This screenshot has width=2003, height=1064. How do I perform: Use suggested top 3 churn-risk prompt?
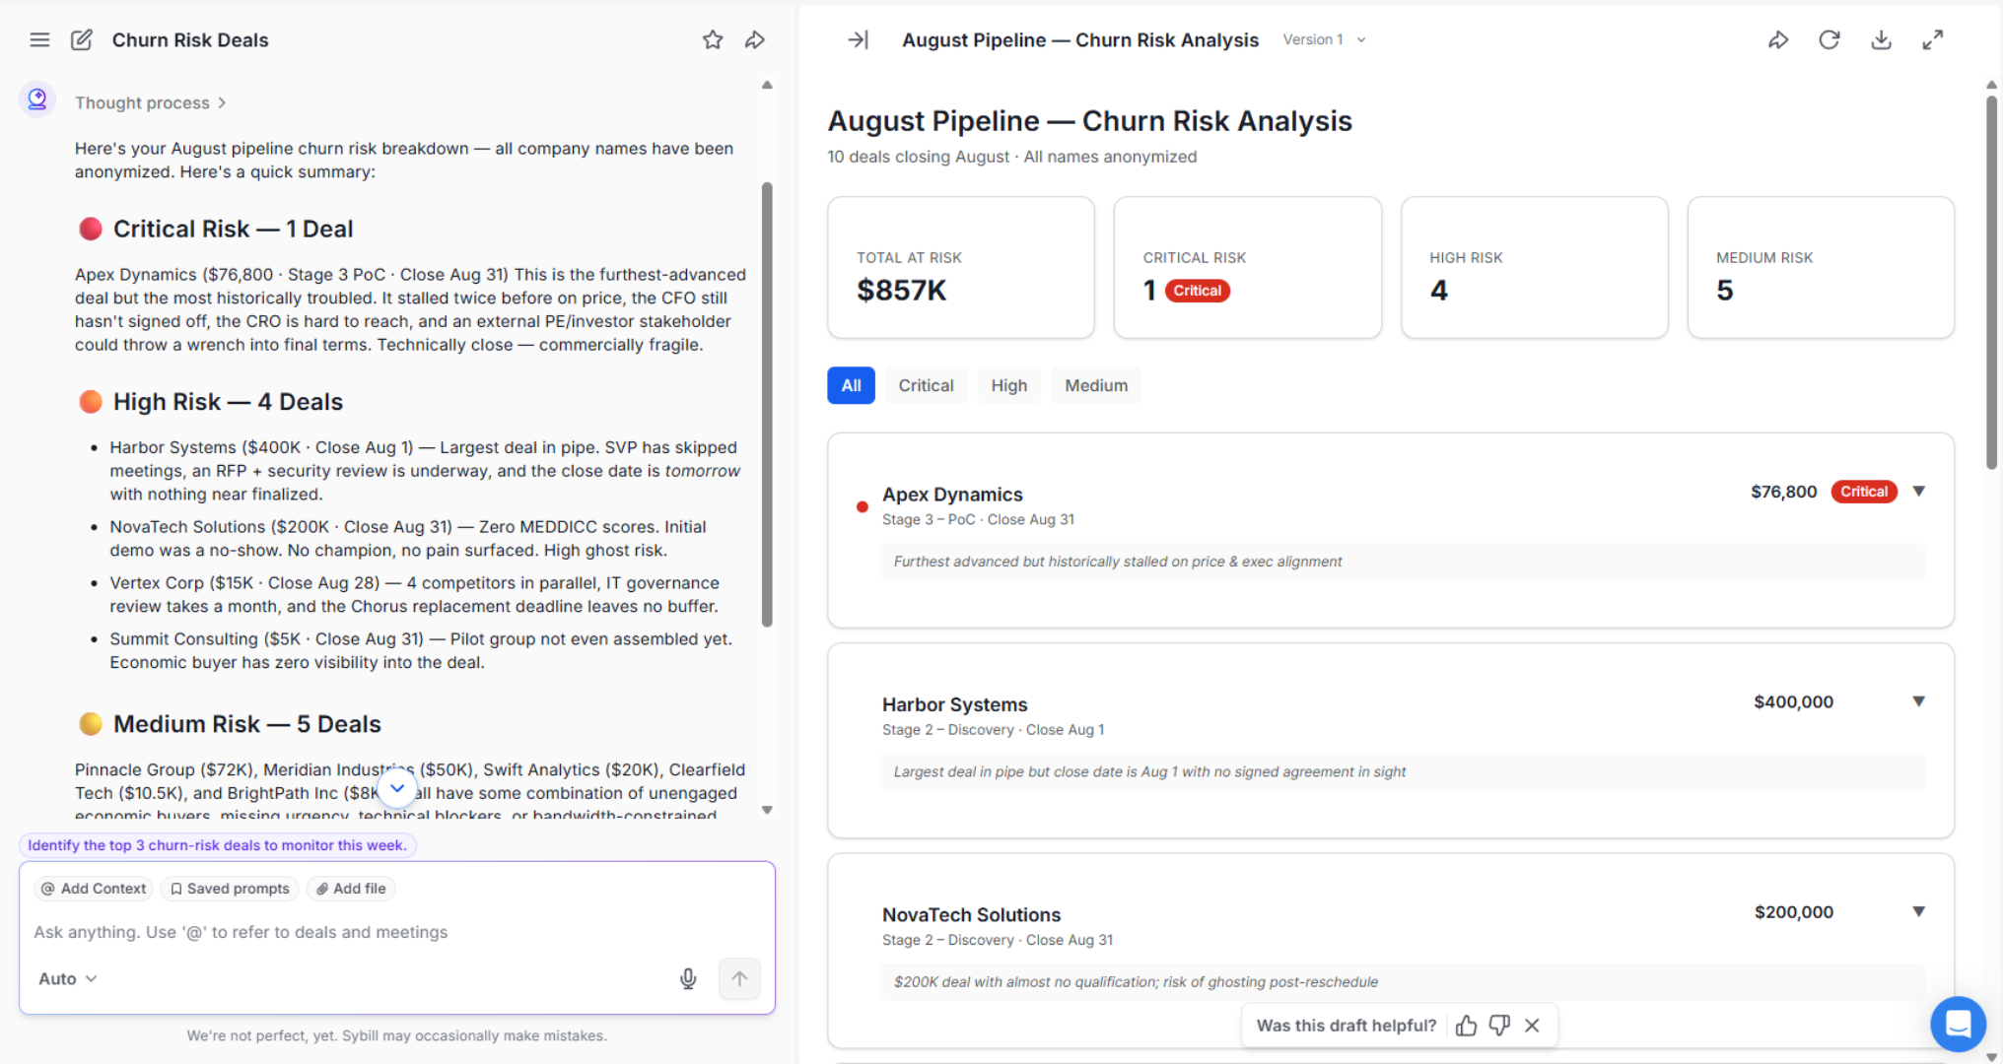(218, 845)
